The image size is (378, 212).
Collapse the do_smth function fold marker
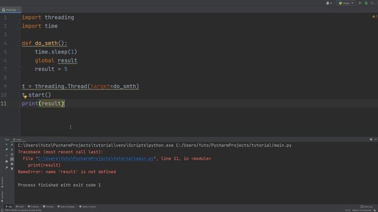click(x=20, y=43)
